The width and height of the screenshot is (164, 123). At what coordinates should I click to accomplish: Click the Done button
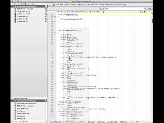coord(149,8)
